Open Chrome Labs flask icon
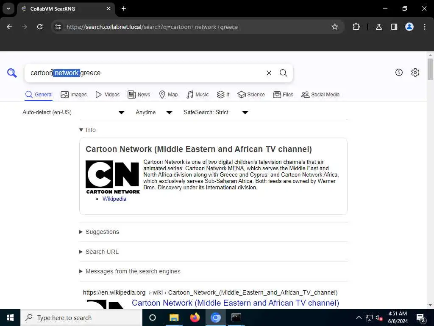Image resolution: width=434 pixels, height=326 pixels. pyautogui.click(x=378, y=27)
